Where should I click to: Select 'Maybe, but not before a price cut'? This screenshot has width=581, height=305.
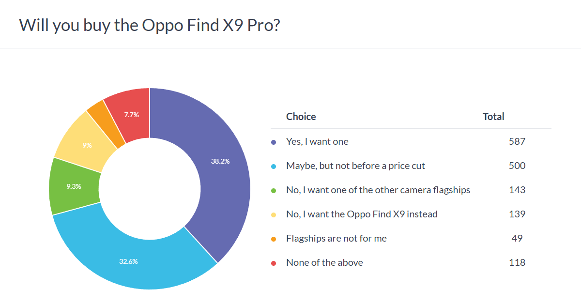[x=355, y=166]
